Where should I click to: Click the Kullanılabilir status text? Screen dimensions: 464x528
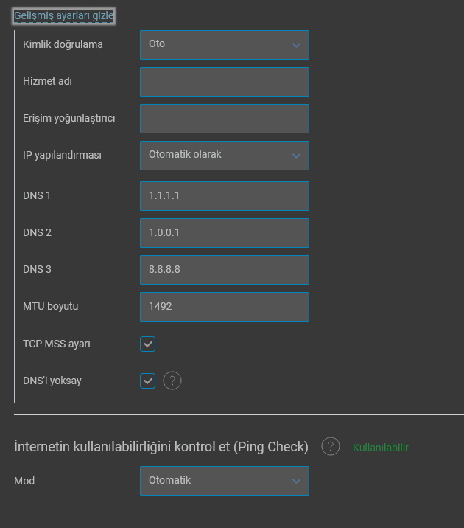coord(381,448)
